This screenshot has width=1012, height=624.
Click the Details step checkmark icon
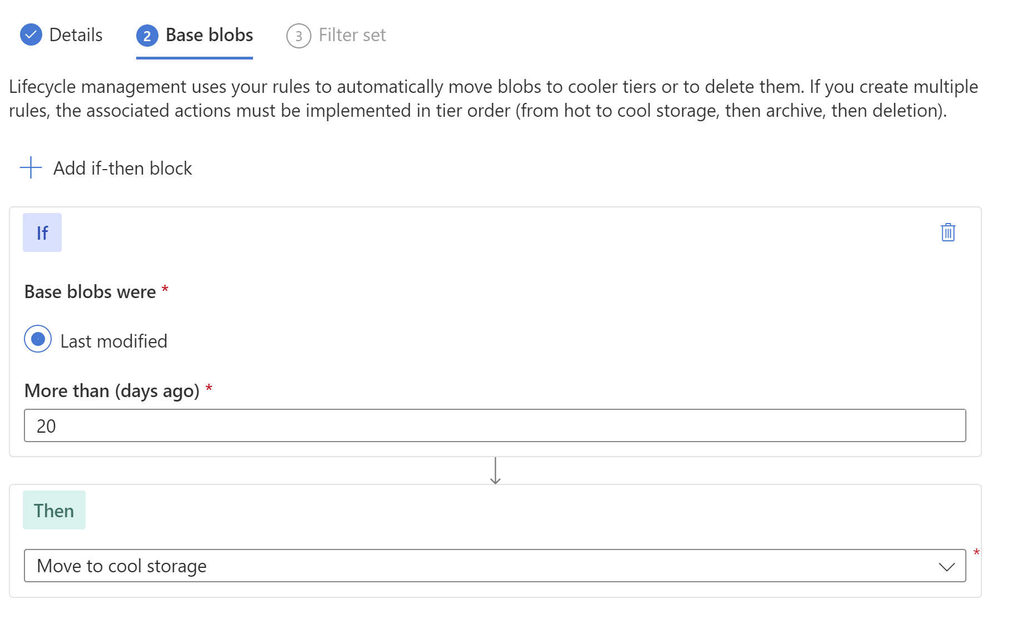[31, 34]
